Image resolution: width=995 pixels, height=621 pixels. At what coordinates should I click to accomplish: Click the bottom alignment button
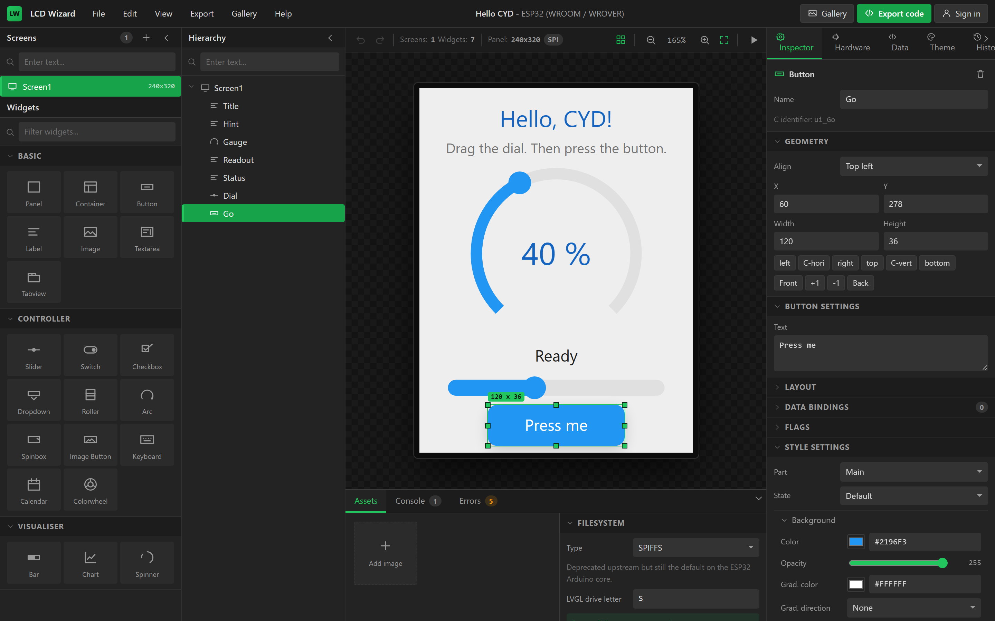click(937, 263)
